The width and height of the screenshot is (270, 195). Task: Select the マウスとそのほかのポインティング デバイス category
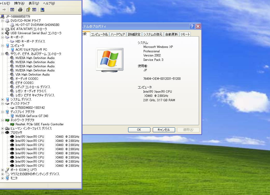pos(35,174)
